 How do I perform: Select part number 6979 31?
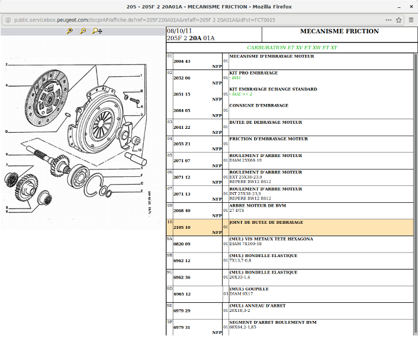[182, 328]
